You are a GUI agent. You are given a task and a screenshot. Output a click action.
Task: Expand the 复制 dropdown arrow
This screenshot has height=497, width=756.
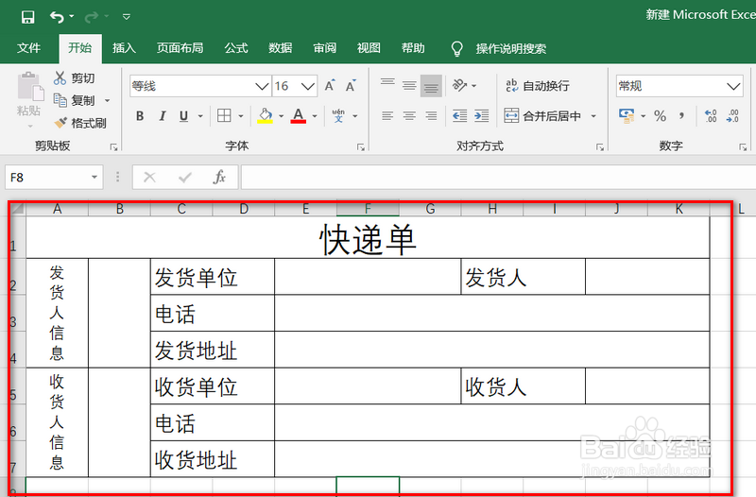108,101
